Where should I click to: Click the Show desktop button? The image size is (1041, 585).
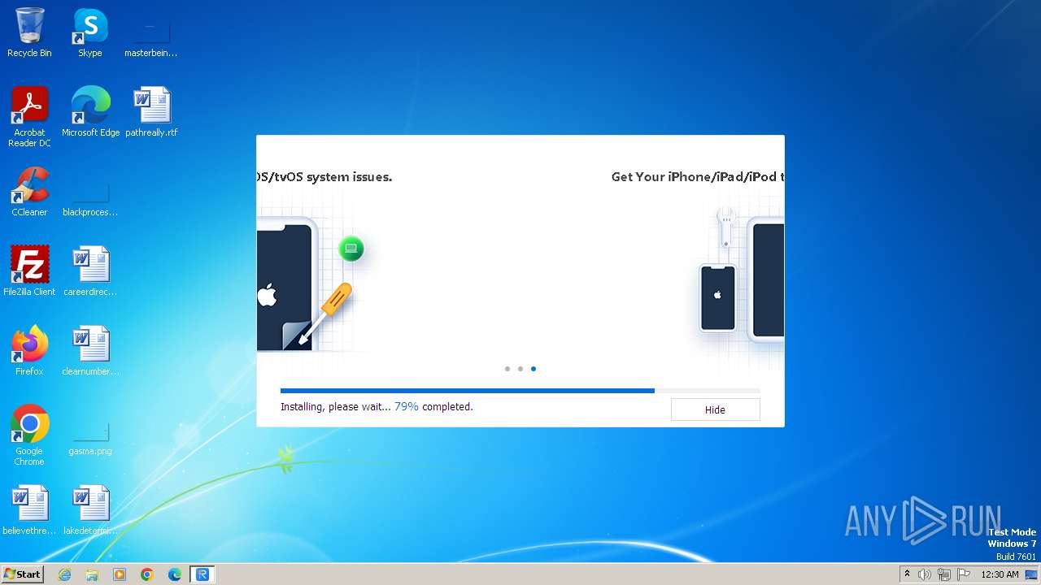pyautogui.click(x=1031, y=574)
